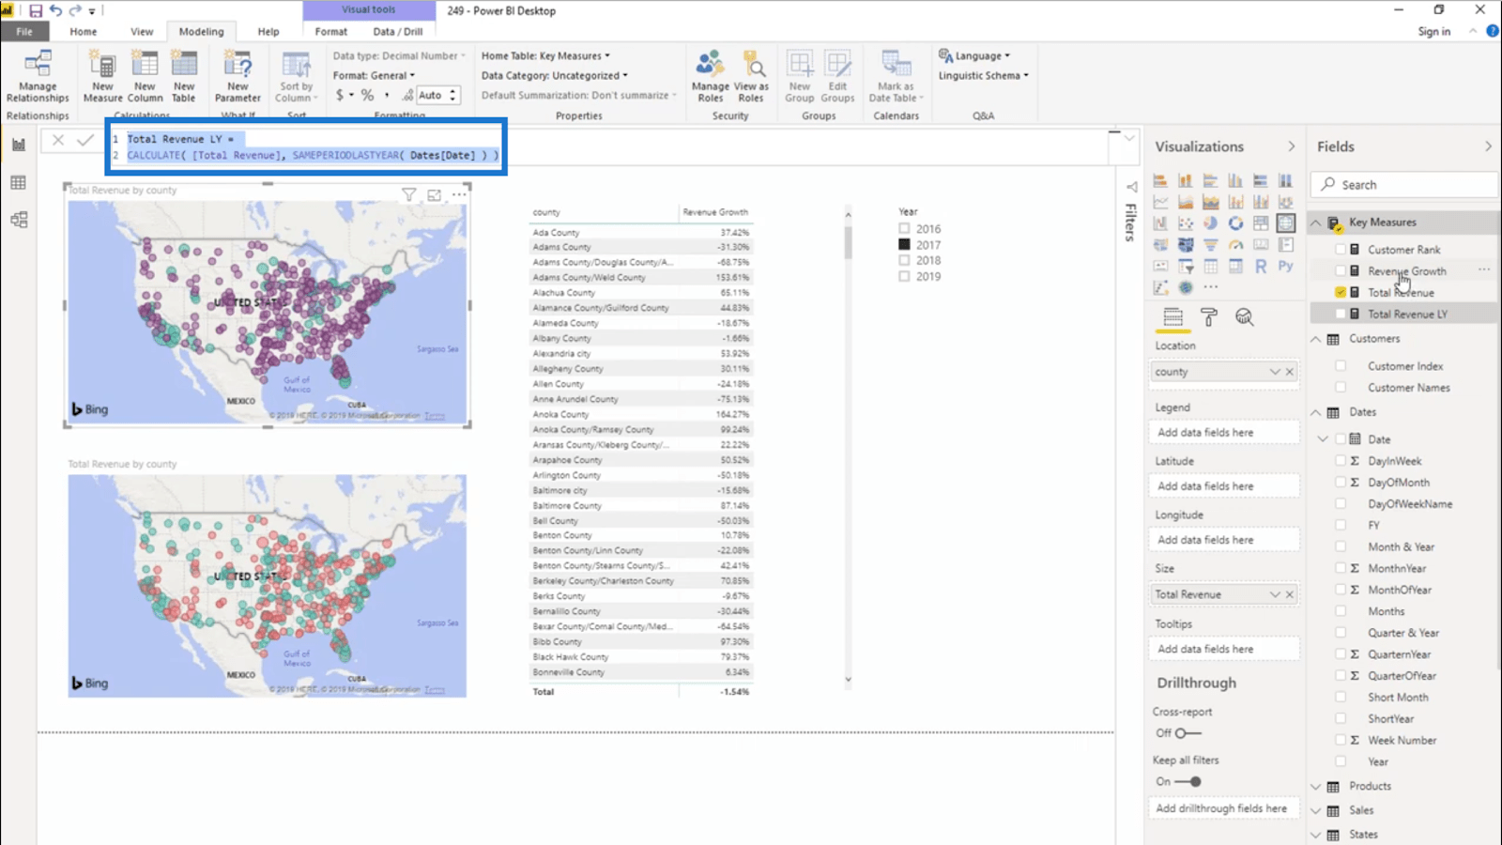Collapse the Key Measures table
Viewport: 1502px width, 845px height.
coord(1316,223)
